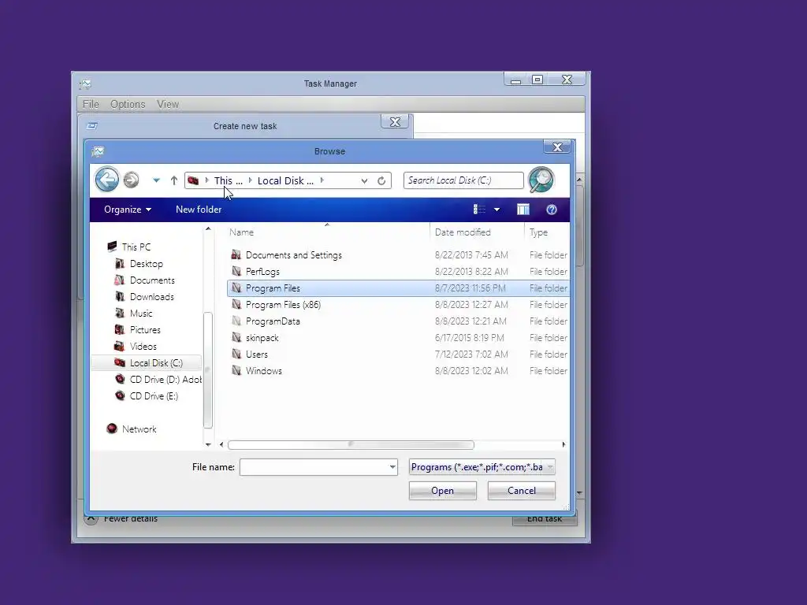Click navigation pane scroll down arrow
Viewport: 807px width, 605px height.
click(x=208, y=444)
